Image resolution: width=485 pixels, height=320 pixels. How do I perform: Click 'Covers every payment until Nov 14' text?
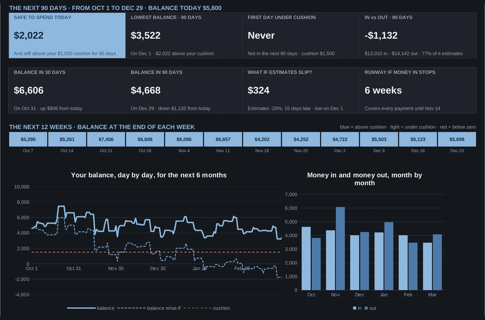402,108
